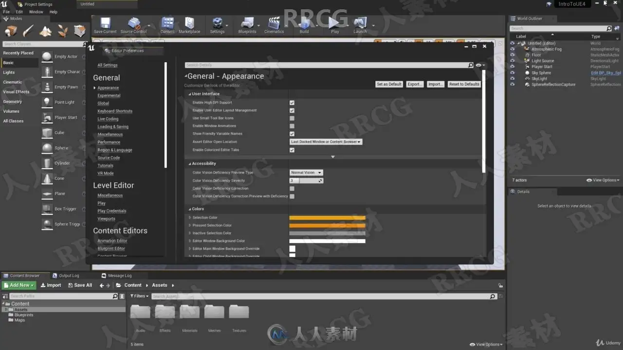The width and height of the screenshot is (623, 350).
Task: Toggle Enable Colorized Editor Tabs checkbox
Action: 292,150
